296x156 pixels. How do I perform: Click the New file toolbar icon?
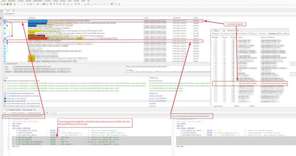1,4
